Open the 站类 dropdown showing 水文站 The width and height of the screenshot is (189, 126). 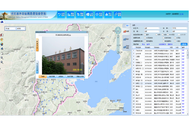[x=179, y=28]
